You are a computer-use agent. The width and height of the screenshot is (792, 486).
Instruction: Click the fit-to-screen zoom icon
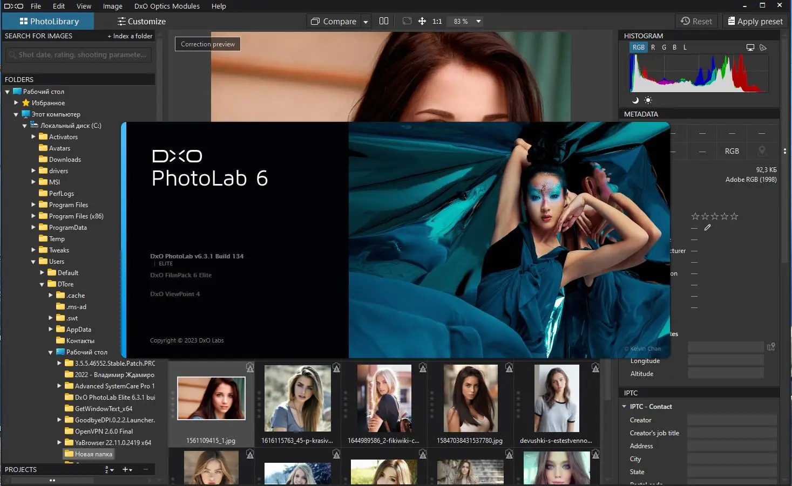coord(407,21)
